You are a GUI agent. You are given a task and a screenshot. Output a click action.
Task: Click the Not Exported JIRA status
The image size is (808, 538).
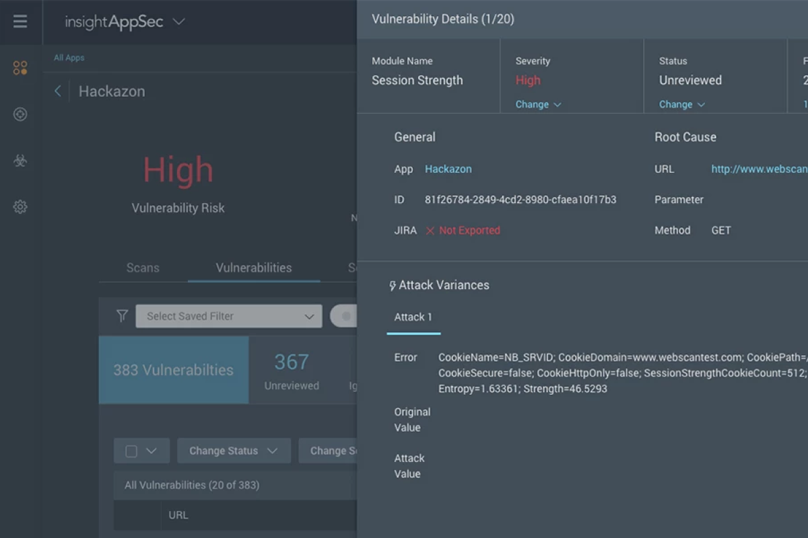(470, 231)
